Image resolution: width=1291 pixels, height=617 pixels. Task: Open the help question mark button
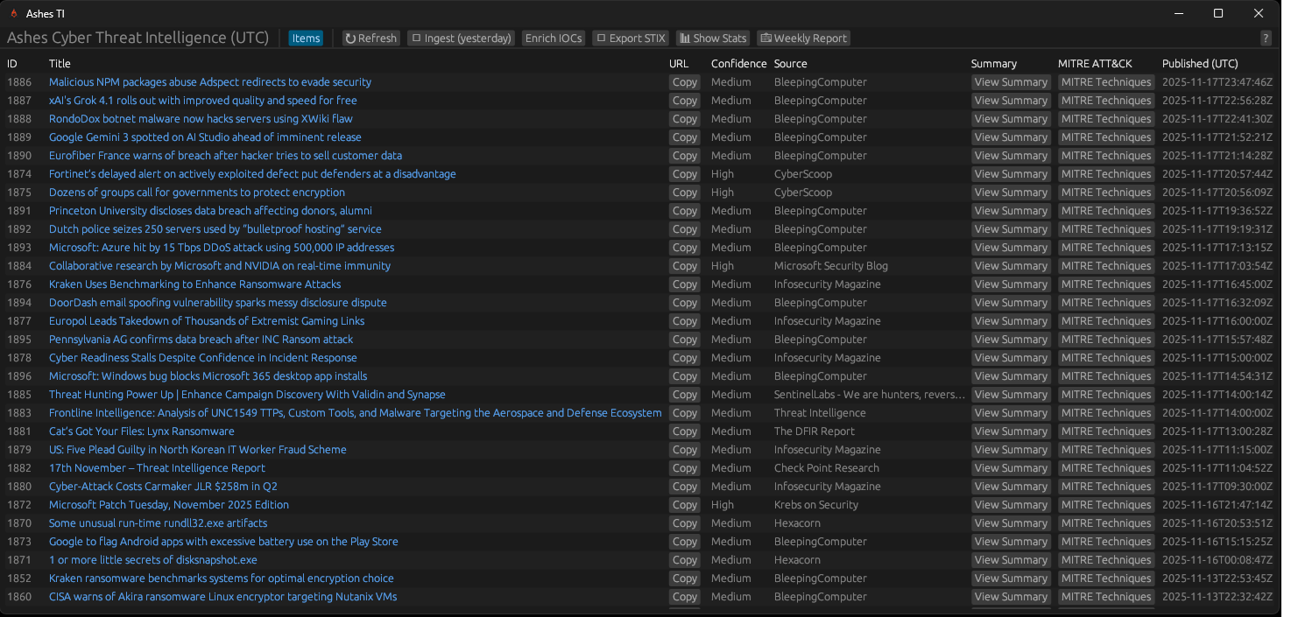1265,39
